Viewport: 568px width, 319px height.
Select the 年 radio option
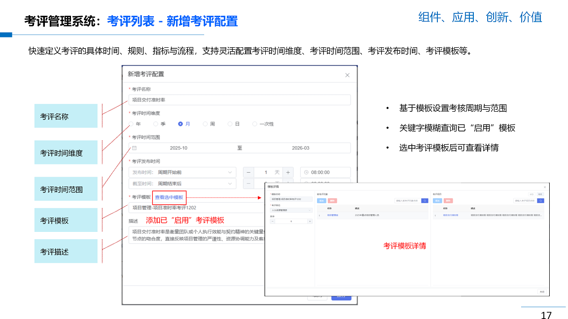click(x=131, y=124)
